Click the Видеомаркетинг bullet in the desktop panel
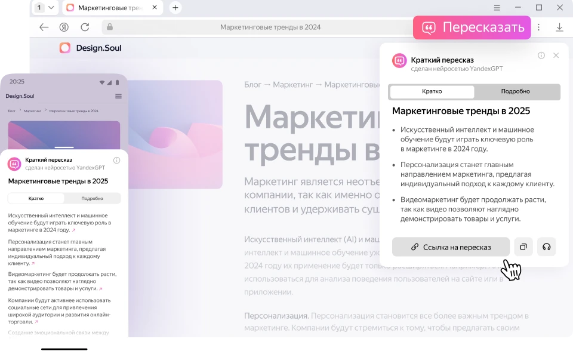 pyautogui.click(x=473, y=209)
